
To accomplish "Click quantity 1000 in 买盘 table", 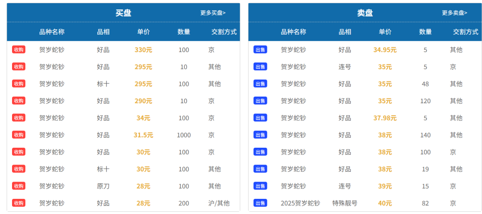I will [184, 135].
